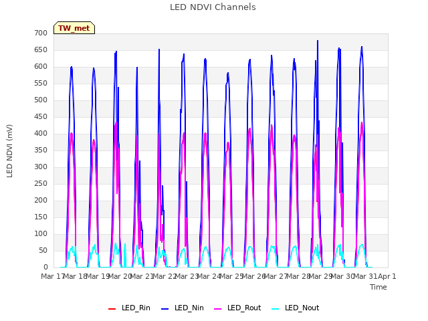Select the LED_Rout legend entry
428x321 pixels.
[237, 308]
